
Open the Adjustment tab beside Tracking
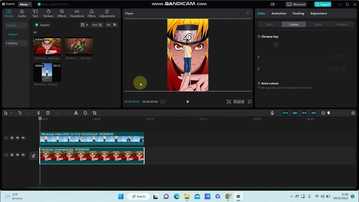pyautogui.click(x=319, y=13)
